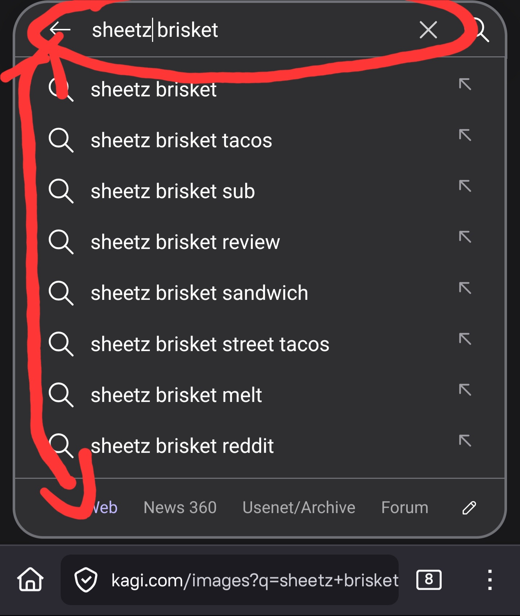Pick 'sheetz brisket street tacos' suggestion
Screen dimensions: 520x616
tap(210, 344)
